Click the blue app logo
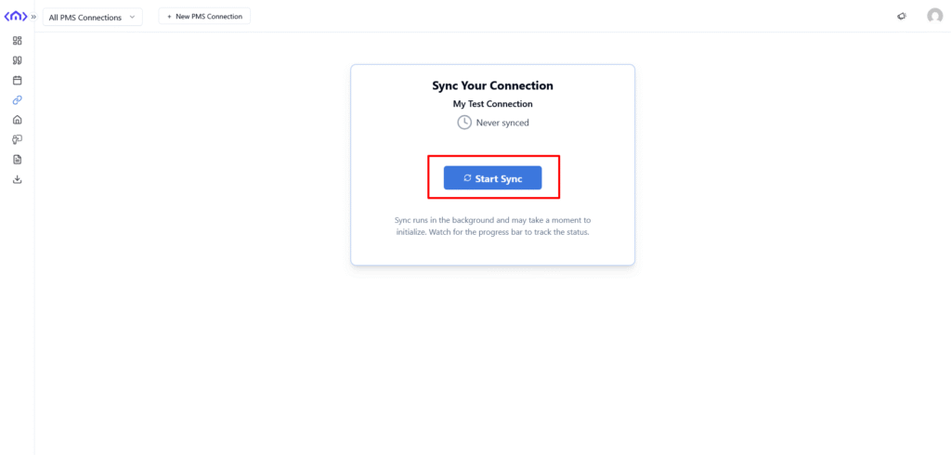 (16, 16)
